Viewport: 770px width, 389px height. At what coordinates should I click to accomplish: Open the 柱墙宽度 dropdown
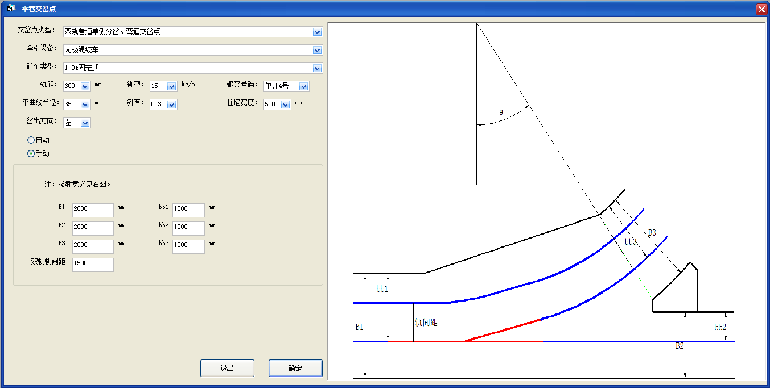coord(285,104)
